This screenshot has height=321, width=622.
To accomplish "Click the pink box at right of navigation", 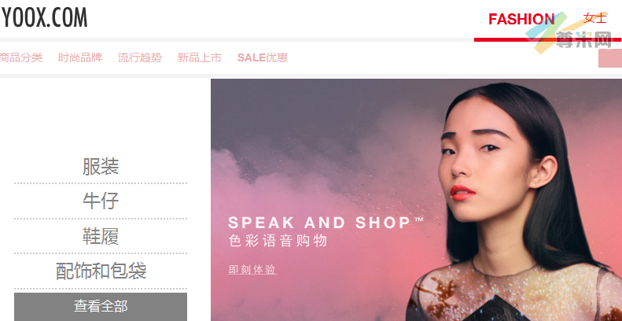I will pos(610,58).
